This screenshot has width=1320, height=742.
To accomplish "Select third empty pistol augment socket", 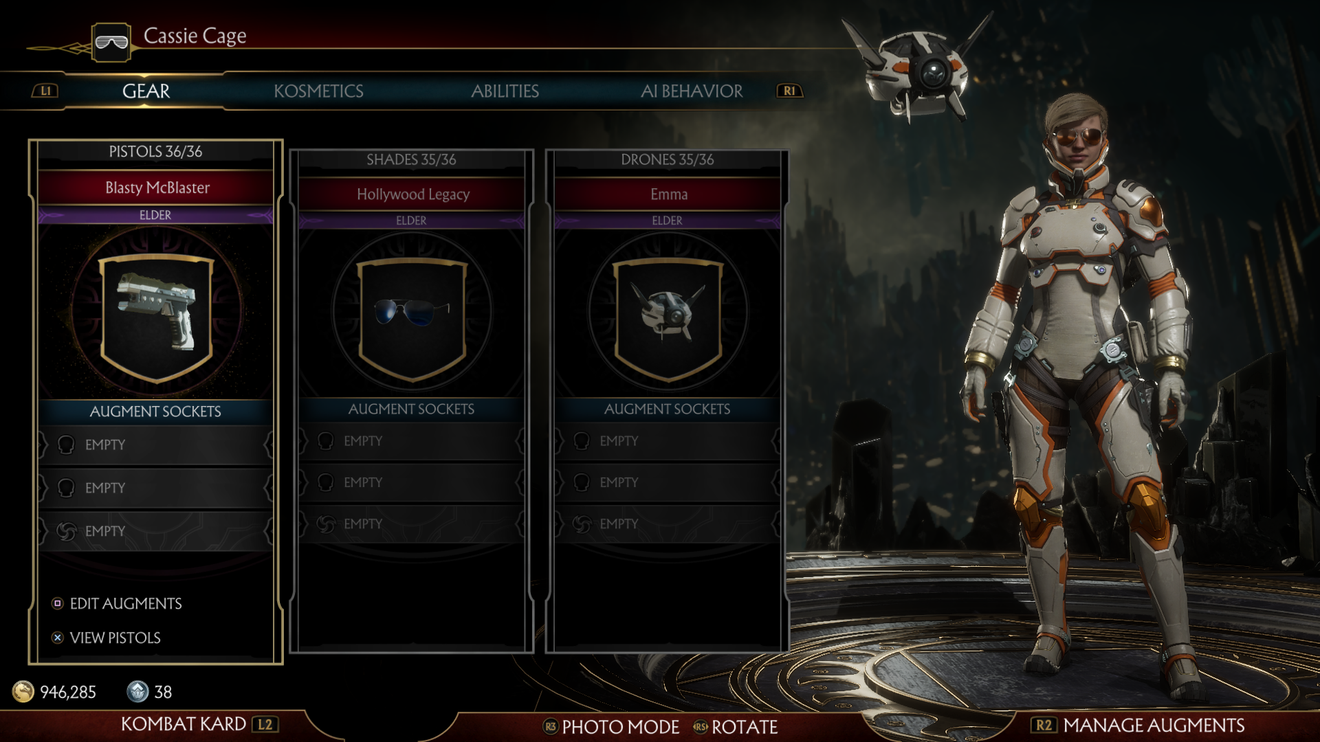I will coord(156,531).
